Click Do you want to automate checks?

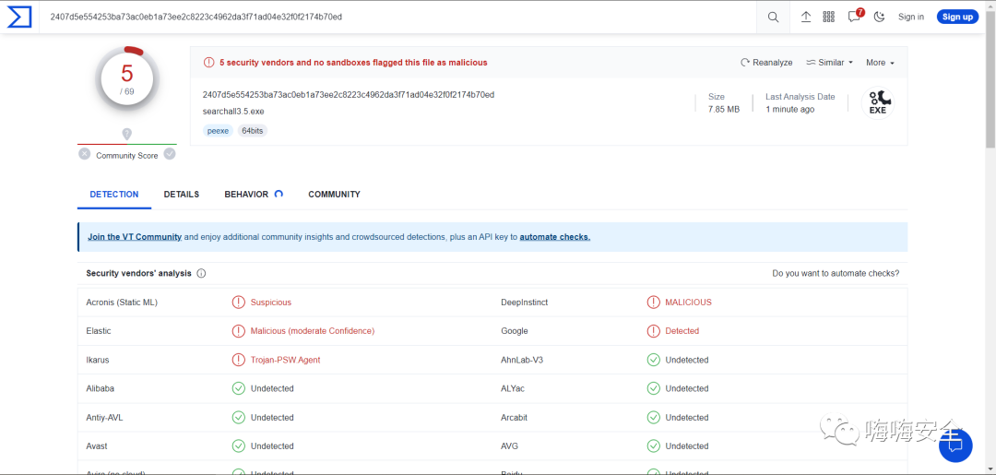[x=836, y=274]
